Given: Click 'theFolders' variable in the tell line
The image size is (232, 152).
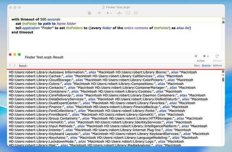Looking at the screenshot, I should [74, 28].
